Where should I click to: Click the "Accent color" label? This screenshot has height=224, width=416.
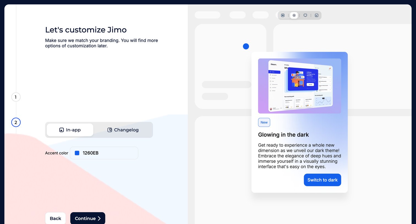click(x=57, y=153)
